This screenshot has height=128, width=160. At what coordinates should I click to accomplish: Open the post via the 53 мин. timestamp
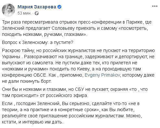tap(24, 13)
